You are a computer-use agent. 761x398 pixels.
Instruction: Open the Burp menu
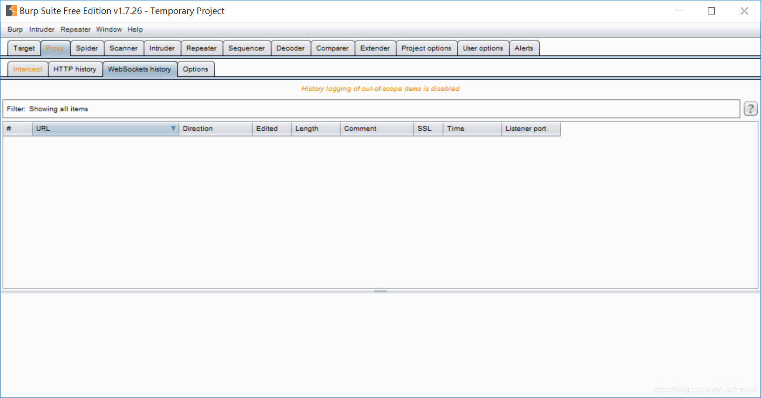click(x=15, y=29)
